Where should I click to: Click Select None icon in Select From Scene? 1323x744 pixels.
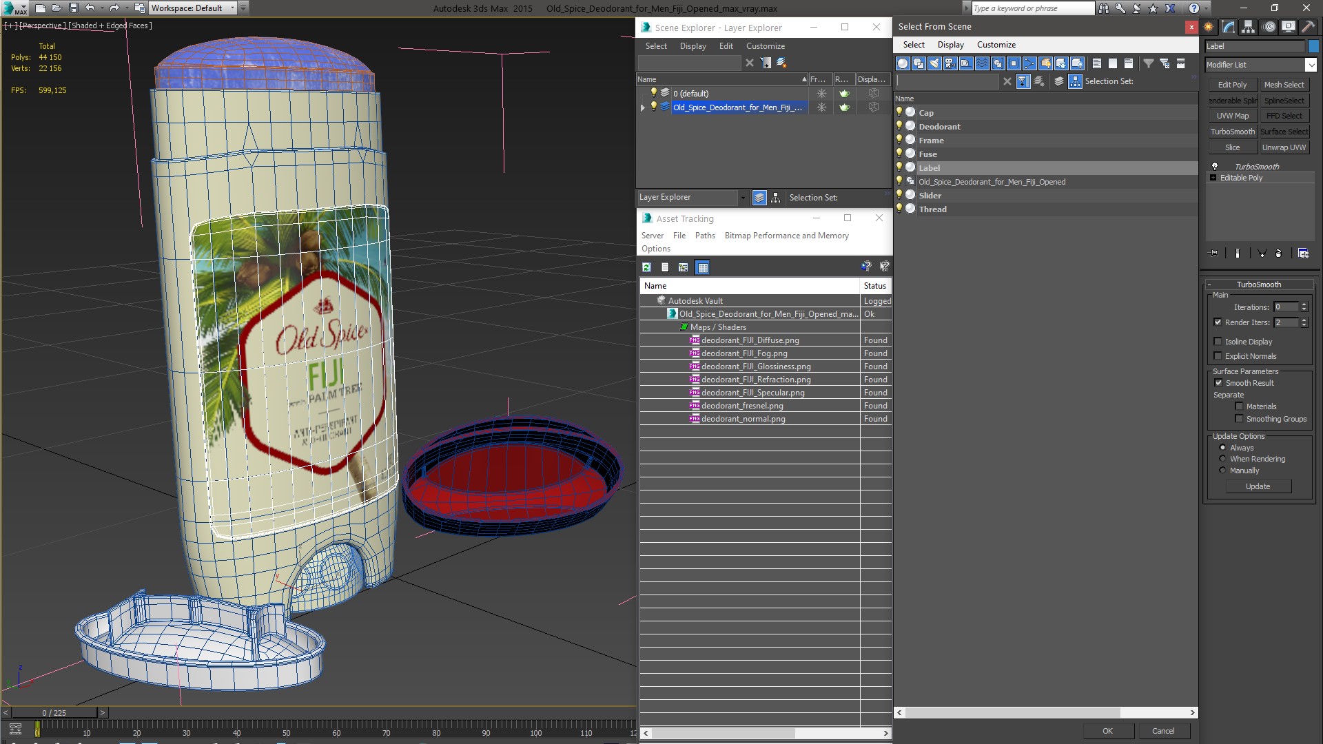click(x=1113, y=63)
